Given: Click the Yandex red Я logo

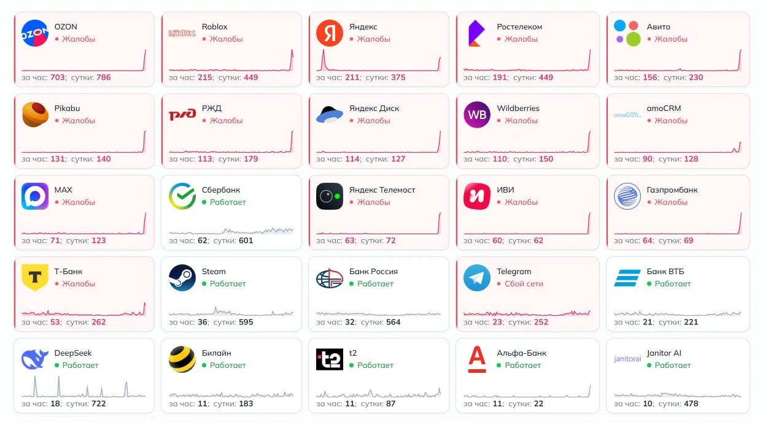Looking at the screenshot, I should pos(330,33).
